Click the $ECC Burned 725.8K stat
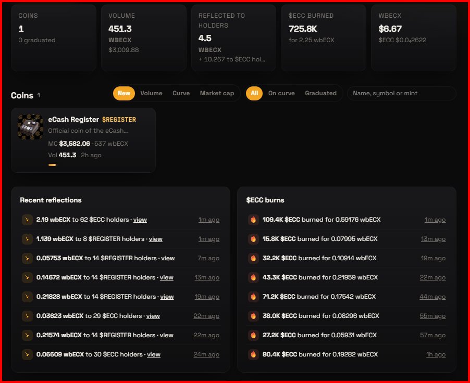 coord(303,29)
